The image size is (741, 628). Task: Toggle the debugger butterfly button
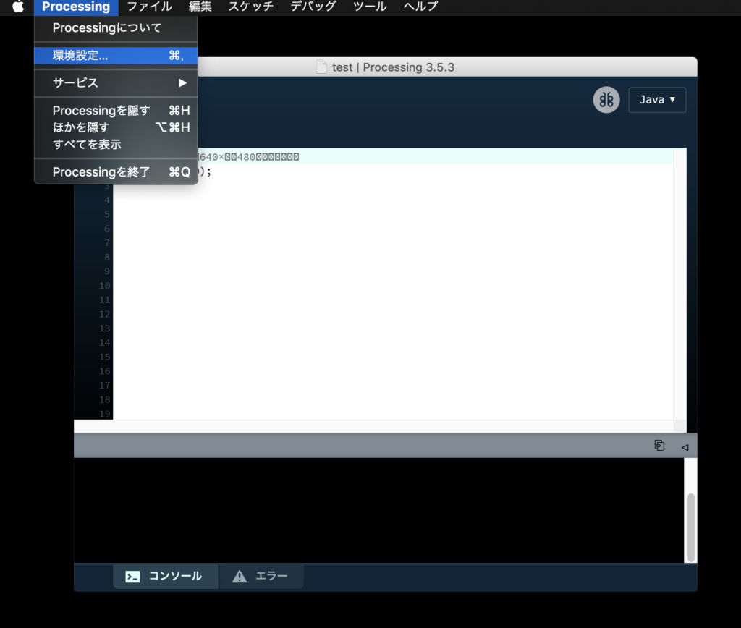[606, 100]
